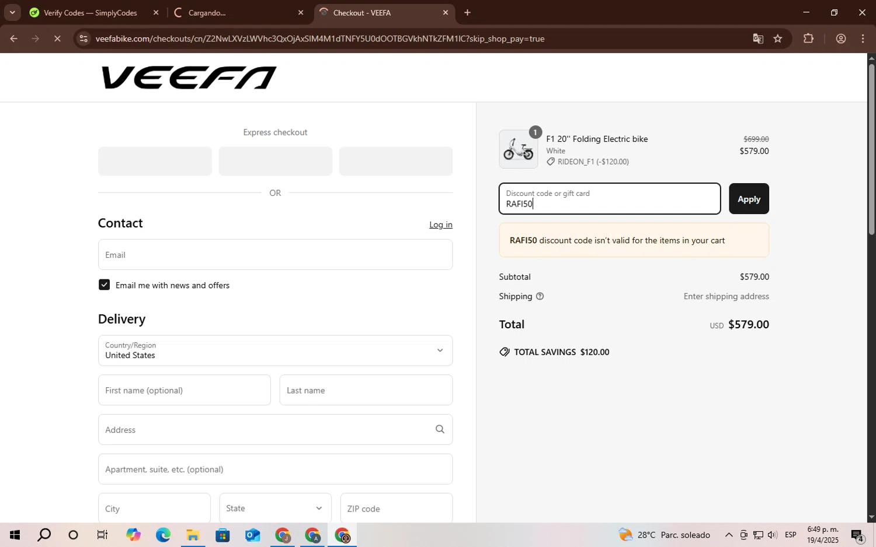Image resolution: width=876 pixels, height=547 pixels.
Task: Focus the Address field
Action: click(275, 430)
